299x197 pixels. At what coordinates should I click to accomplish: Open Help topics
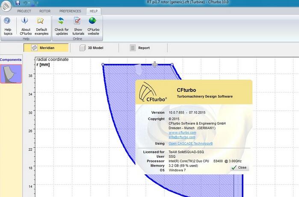(8, 26)
